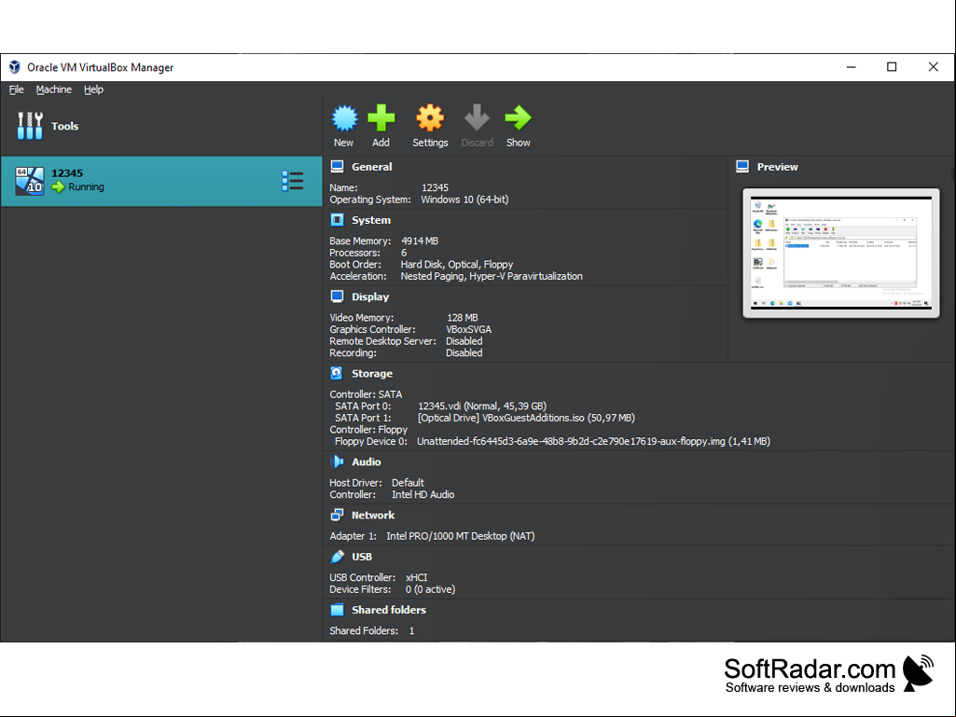Click the Network section adapter icon
956x717 pixels.
pyautogui.click(x=337, y=515)
